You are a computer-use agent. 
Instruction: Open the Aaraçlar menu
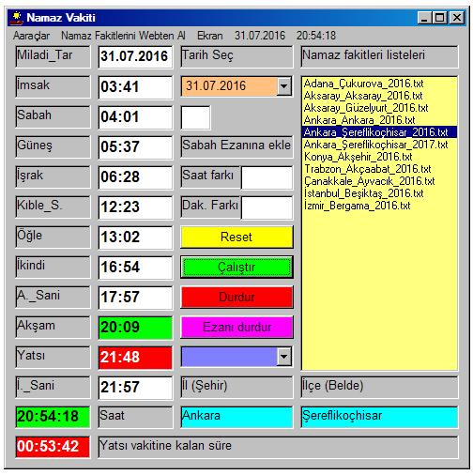pos(31,36)
